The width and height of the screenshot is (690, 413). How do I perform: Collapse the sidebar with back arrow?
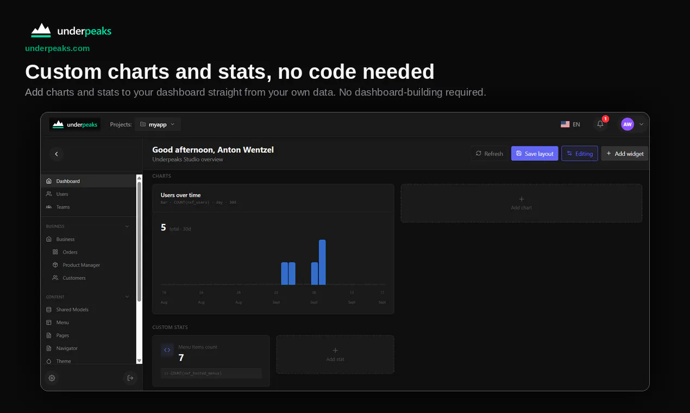(57, 154)
